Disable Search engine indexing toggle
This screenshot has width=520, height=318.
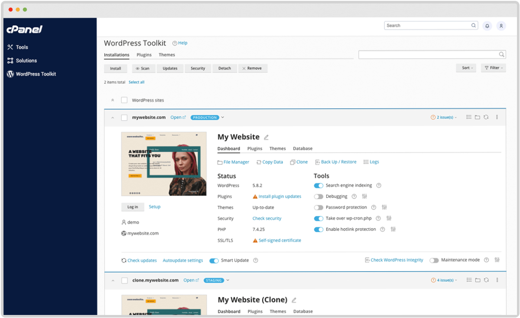(318, 186)
